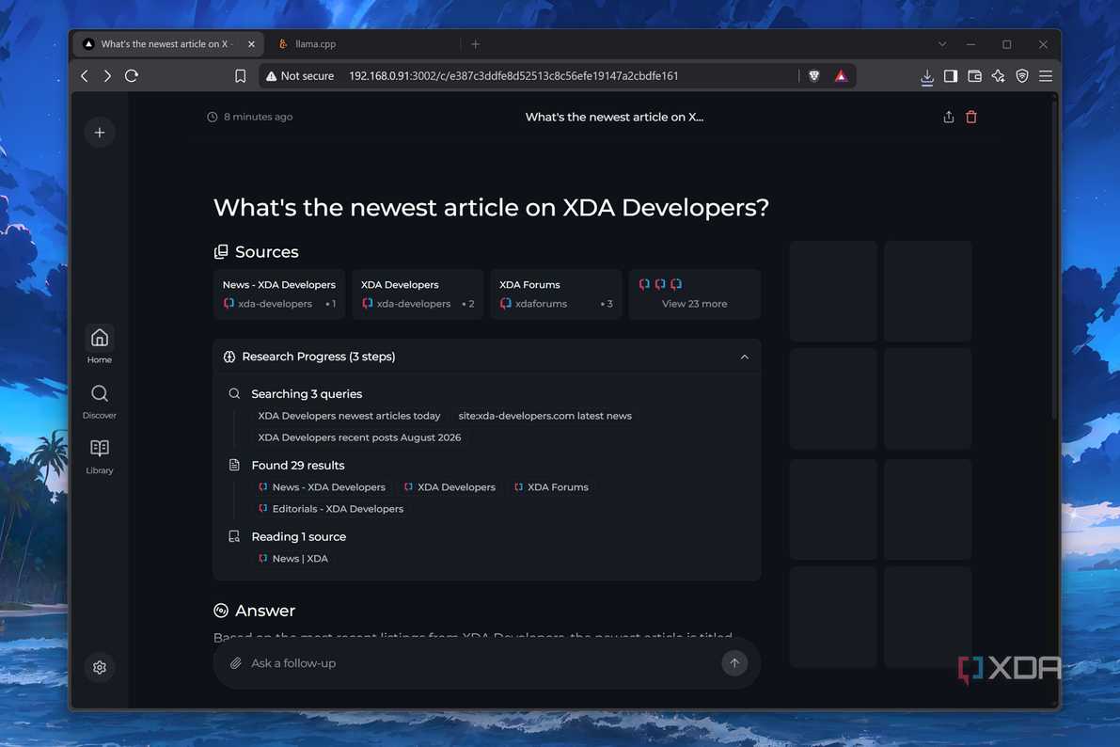Collapse the Research Progress section
1120x747 pixels.
pyautogui.click(x=744, y=357)
